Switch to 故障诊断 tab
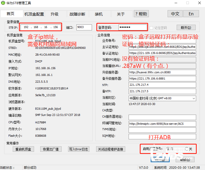 (x=77, y=14)
